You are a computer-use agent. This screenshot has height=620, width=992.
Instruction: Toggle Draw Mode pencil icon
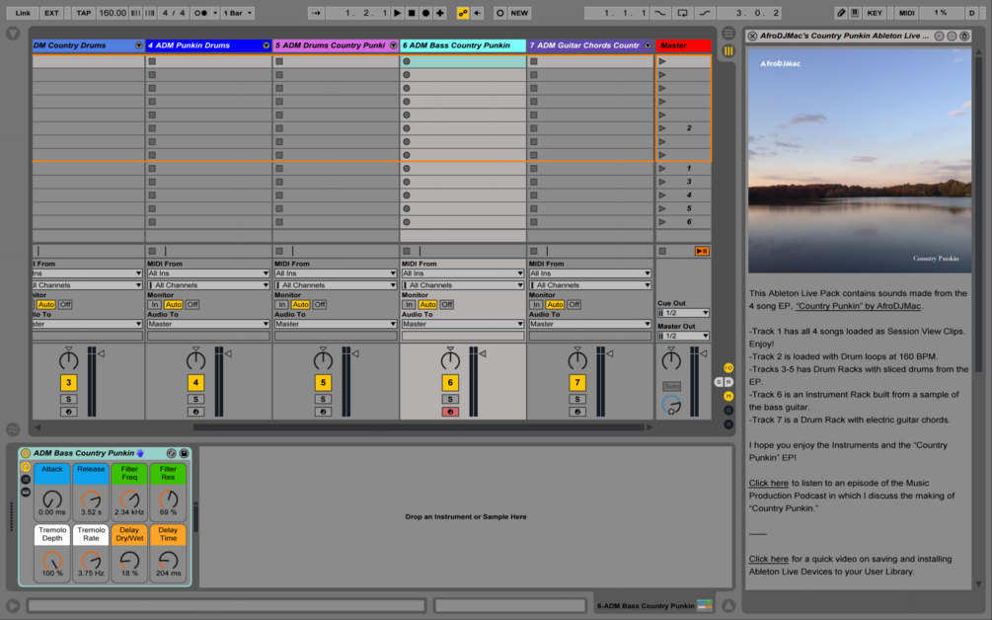[x=841, y=13]
